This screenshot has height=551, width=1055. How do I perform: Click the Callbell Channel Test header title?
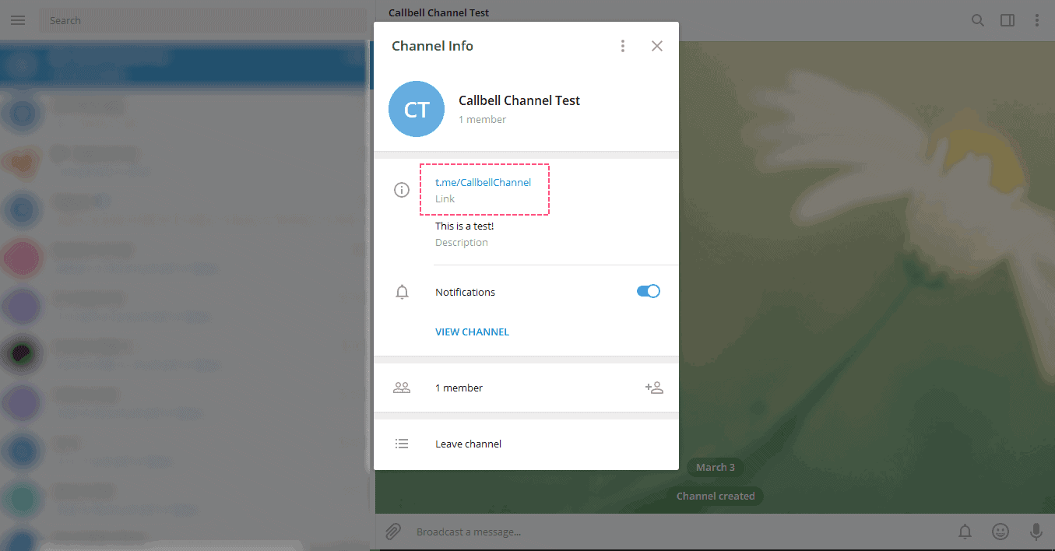pyautogui.click(x=439, y=12)
